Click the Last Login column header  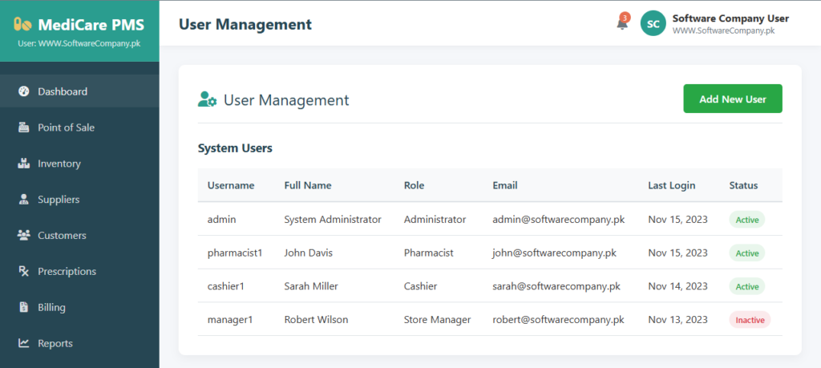coord(671,185)
